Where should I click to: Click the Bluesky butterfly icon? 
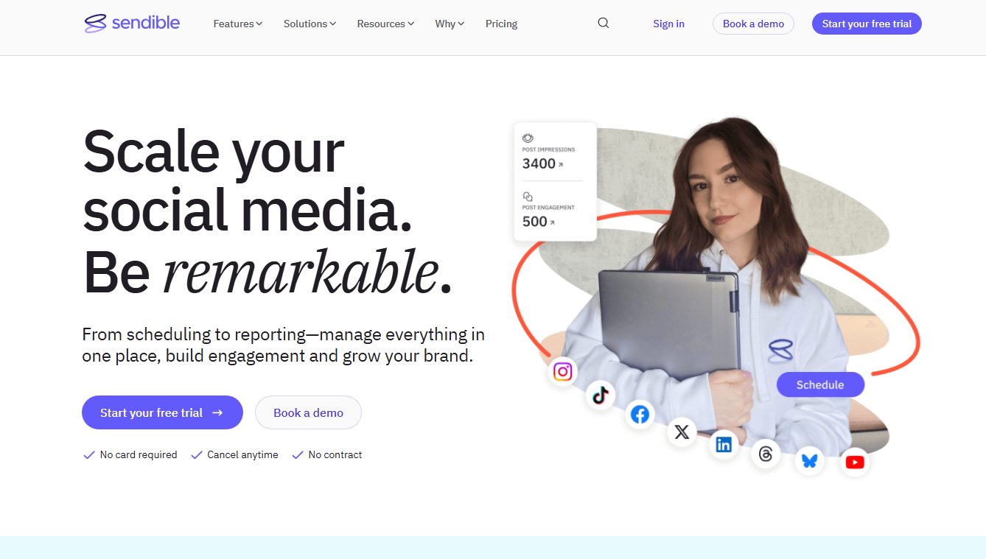click(809, 461)
